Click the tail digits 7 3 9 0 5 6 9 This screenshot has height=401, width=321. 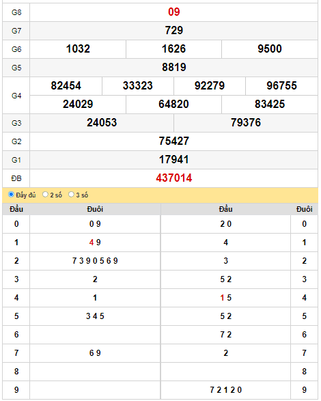coord(95,261)
